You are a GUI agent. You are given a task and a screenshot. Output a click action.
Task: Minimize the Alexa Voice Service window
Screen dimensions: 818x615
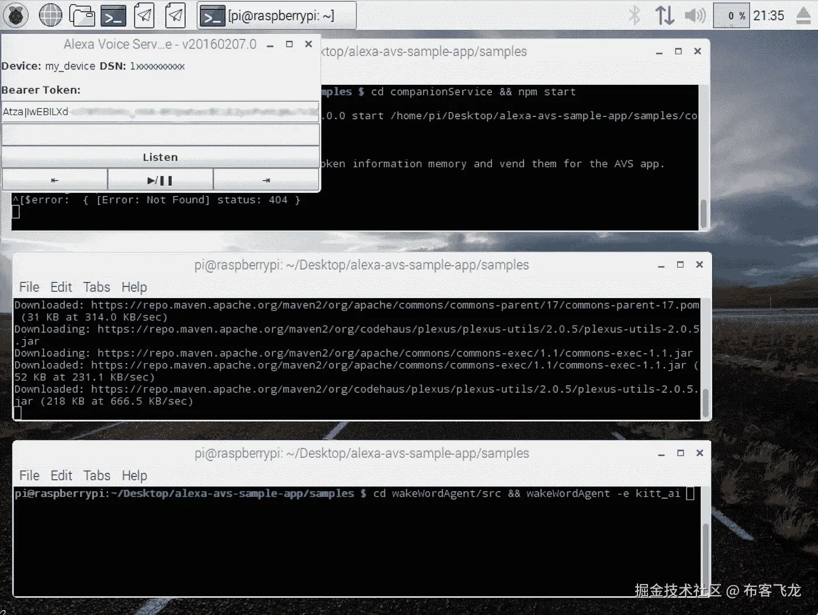point(270,45)
